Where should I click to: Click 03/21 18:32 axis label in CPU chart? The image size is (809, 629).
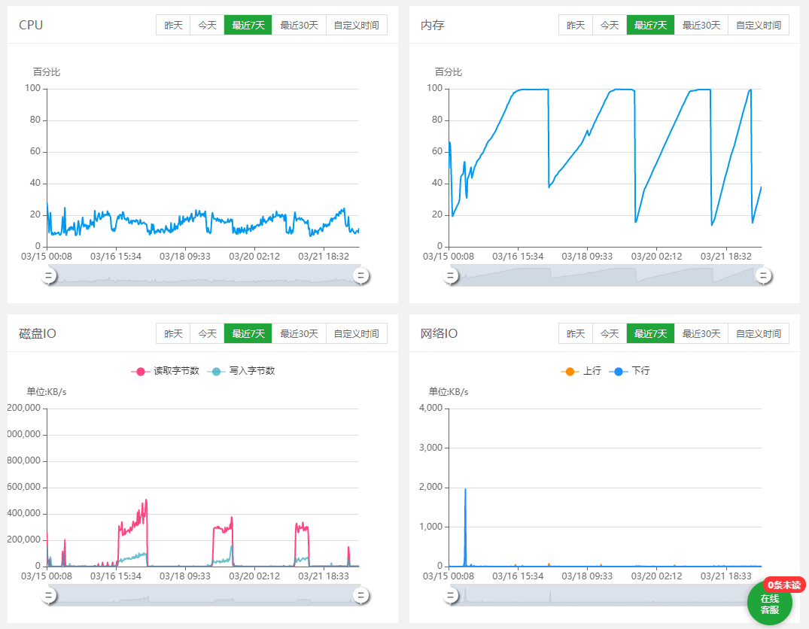coord(324,257)
